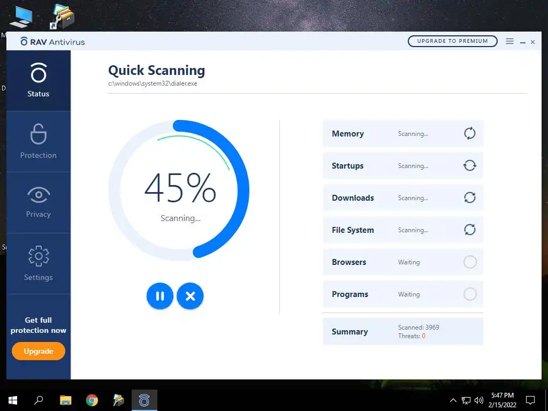The image size is (548, 411).
Task: Open the Windows Start menu
Action: (x=13, y=400)
